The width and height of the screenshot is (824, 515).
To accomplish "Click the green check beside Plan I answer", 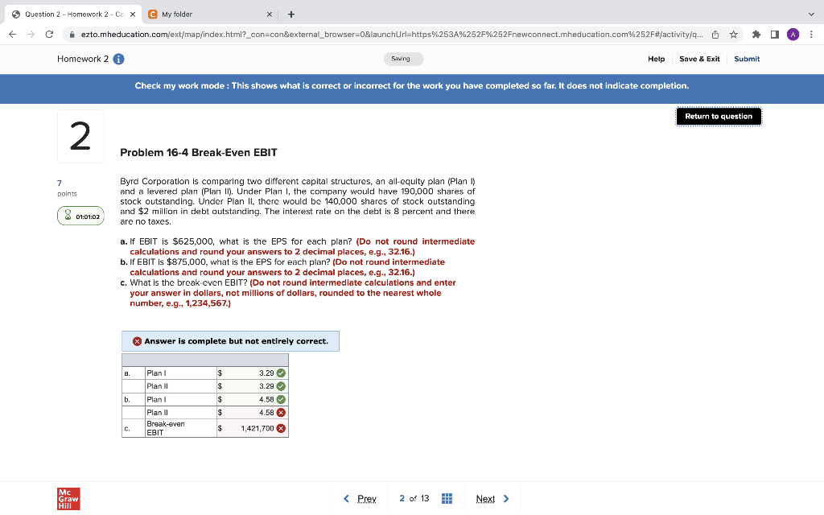I will coord(281,373).
